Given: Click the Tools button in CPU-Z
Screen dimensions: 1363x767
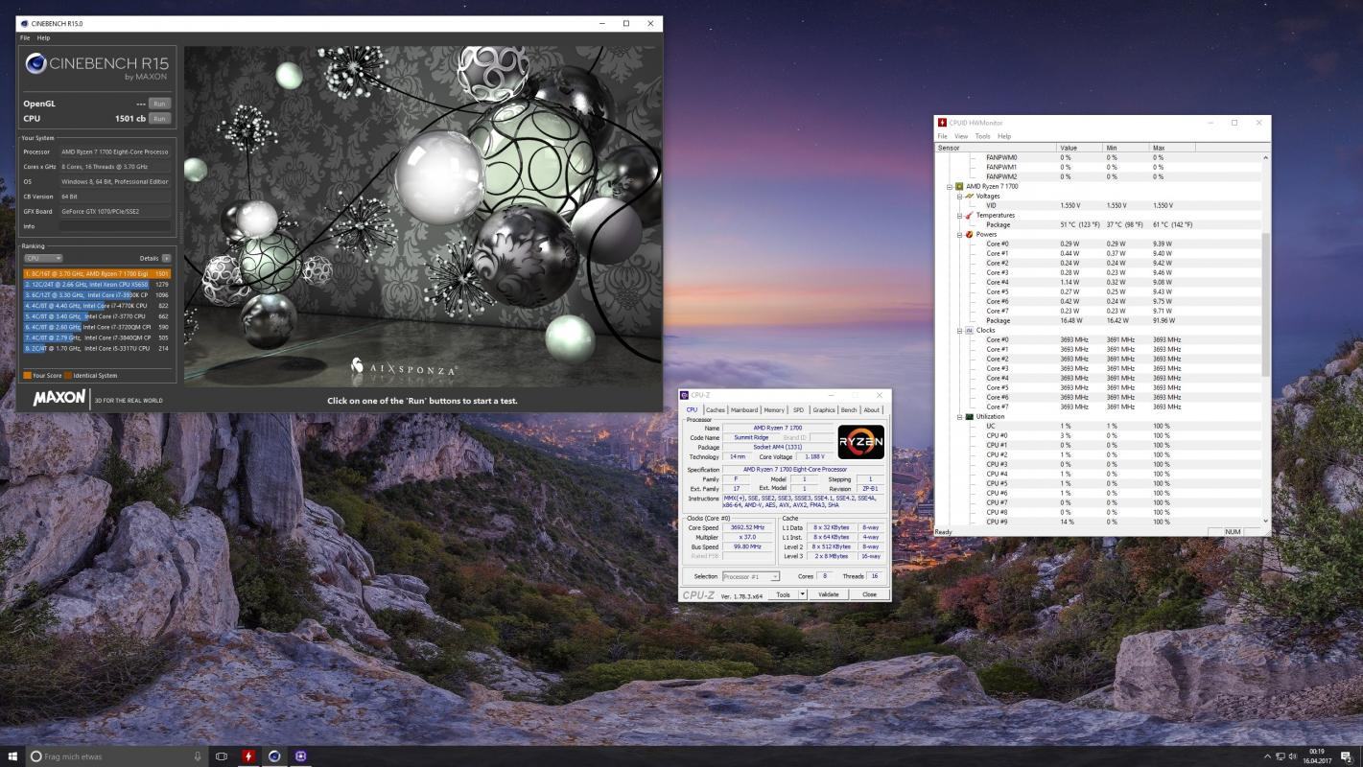Looking at the screenshot, I should (784, 594).
